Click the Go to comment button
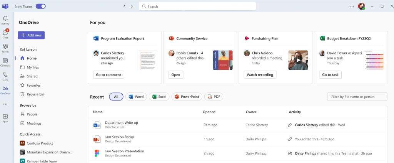This screenshot has width=394, height=163. point(109,75)
